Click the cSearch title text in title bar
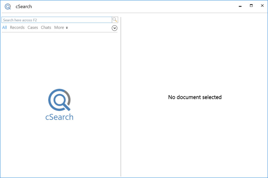This screenshot has height=178, width=268. point(24,7)
